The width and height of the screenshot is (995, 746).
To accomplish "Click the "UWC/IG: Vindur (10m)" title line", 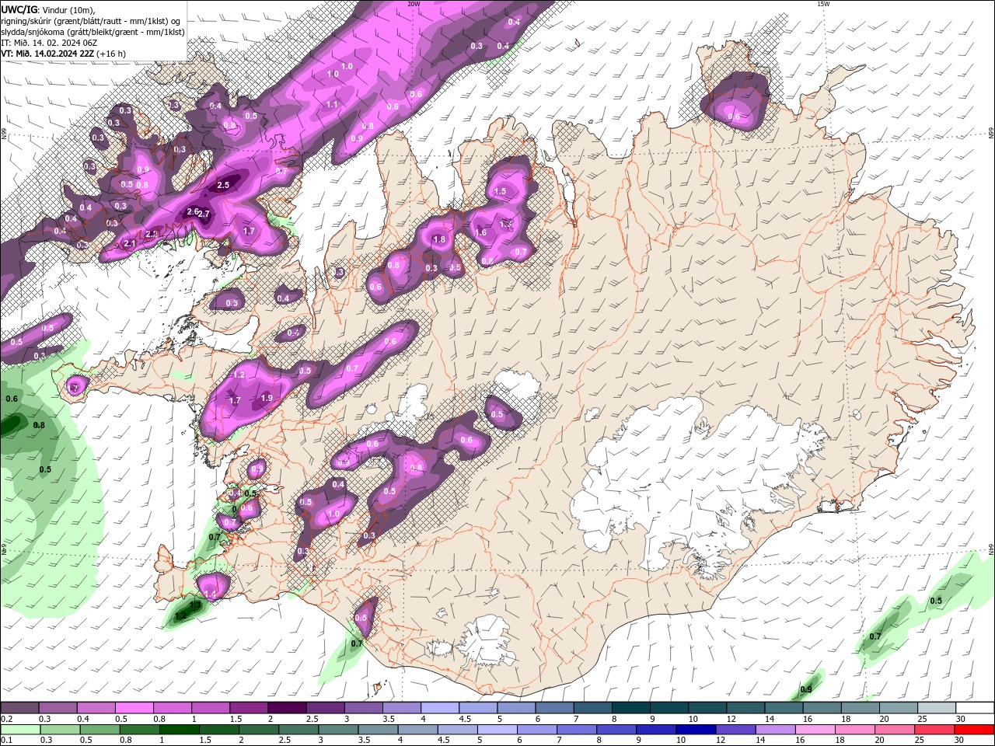I will point(48,9).
